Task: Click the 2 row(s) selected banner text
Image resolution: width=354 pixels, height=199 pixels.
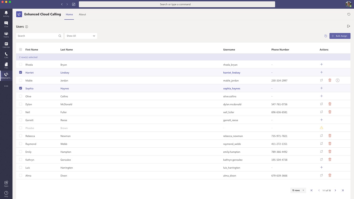Action: [x=28, y=57]
